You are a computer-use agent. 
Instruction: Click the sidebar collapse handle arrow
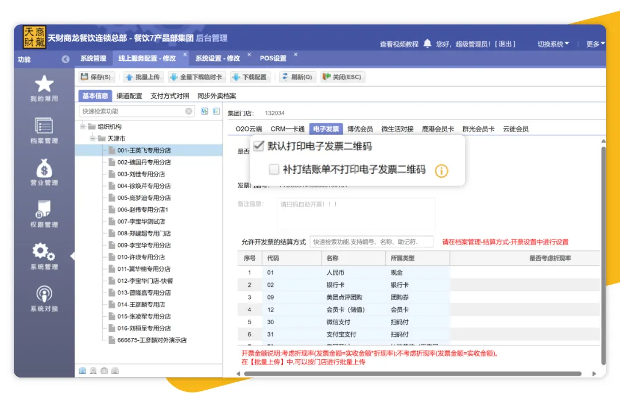[x=72, y=256]
